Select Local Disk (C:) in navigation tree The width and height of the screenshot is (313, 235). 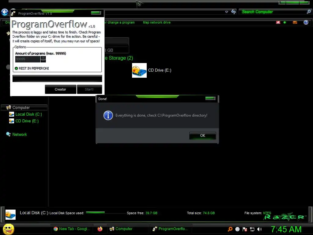28,114
